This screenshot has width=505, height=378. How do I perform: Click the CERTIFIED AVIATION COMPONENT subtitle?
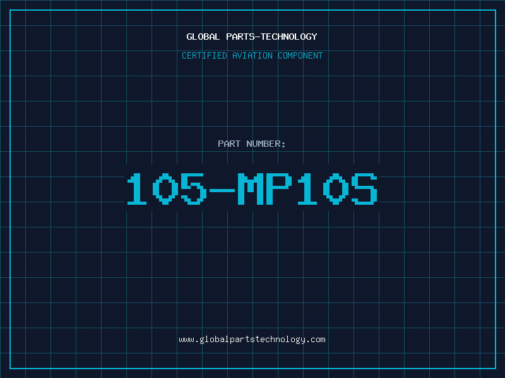[252, 55]
